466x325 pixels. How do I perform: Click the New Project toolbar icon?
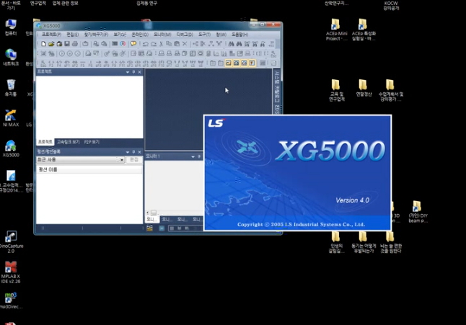44,44
